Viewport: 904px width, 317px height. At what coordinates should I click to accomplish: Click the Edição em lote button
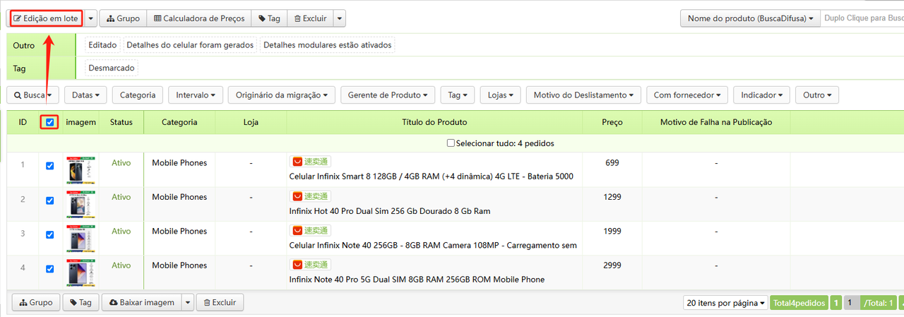click(46, 18)
